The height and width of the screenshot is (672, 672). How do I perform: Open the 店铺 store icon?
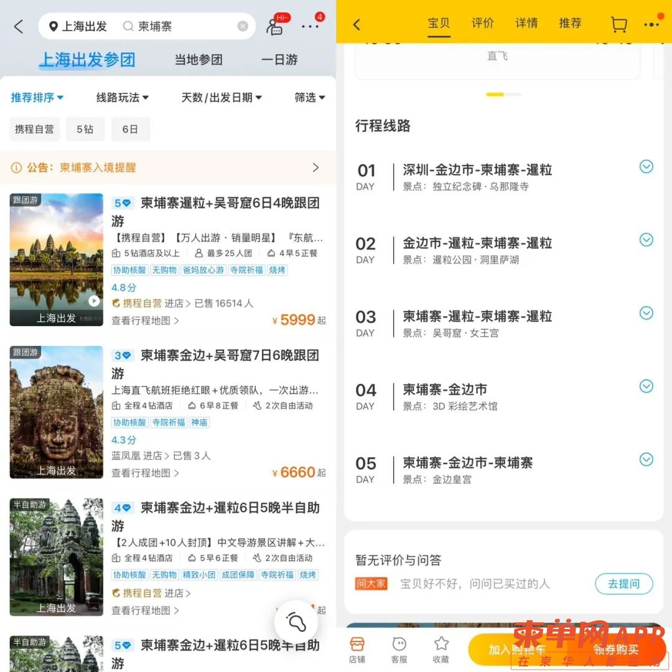pos(357,650)
